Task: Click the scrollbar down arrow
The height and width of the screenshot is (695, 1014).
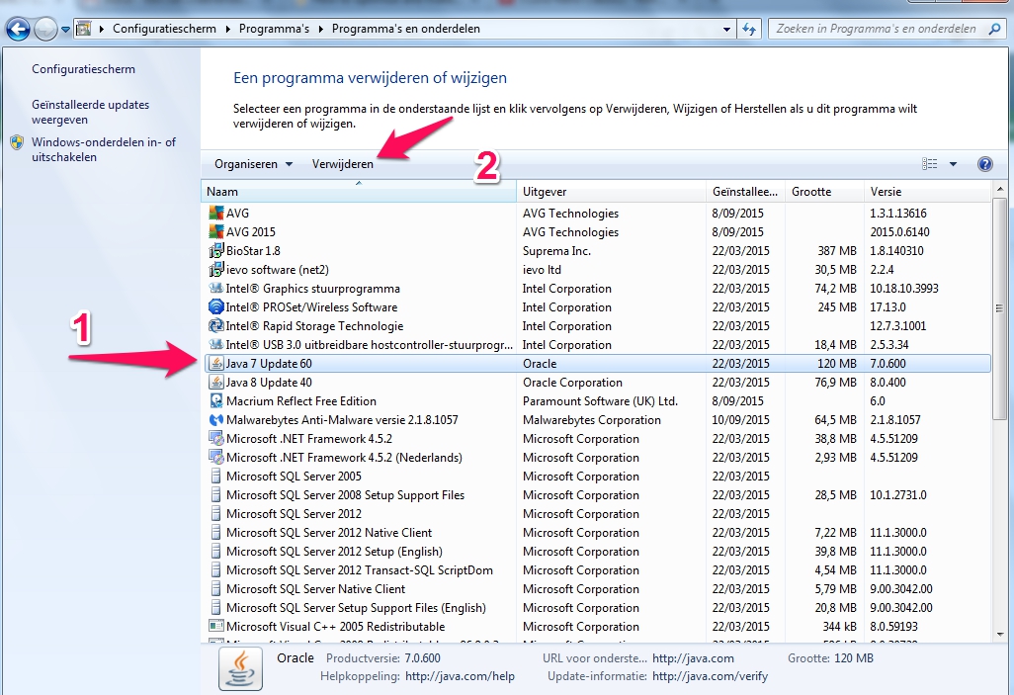Action: point(1000,635)
